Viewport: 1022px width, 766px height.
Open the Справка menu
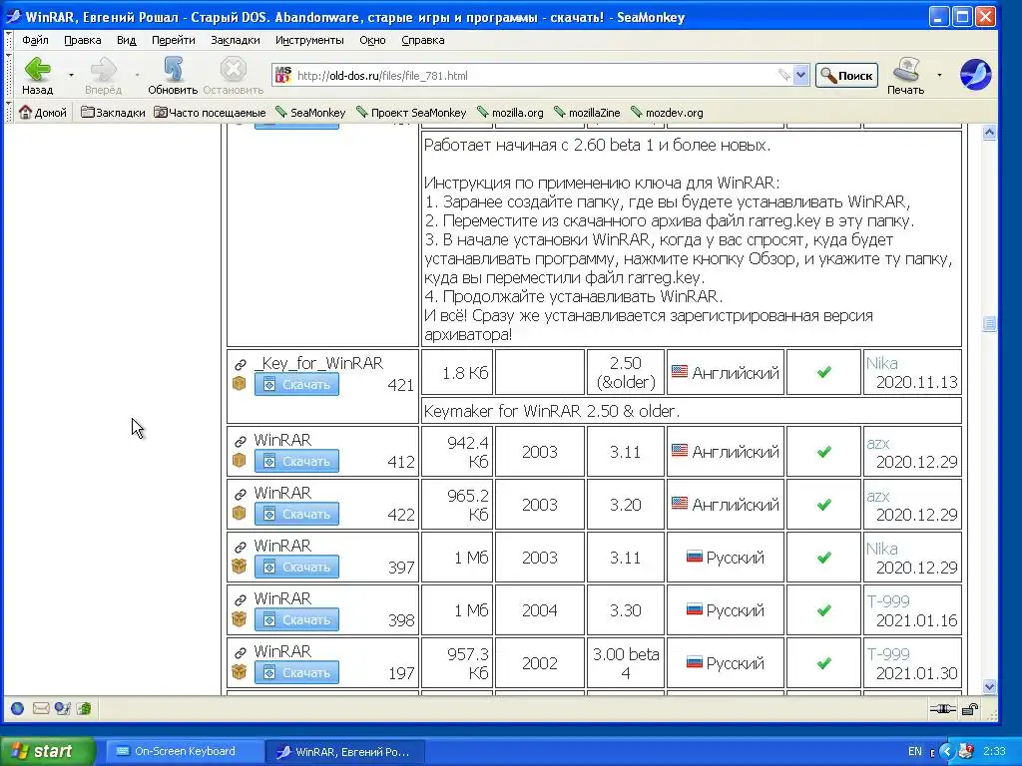[423, 40]
